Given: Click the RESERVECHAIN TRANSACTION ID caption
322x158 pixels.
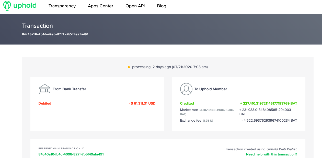Looking at the screenshot, I should click(61, 149).
